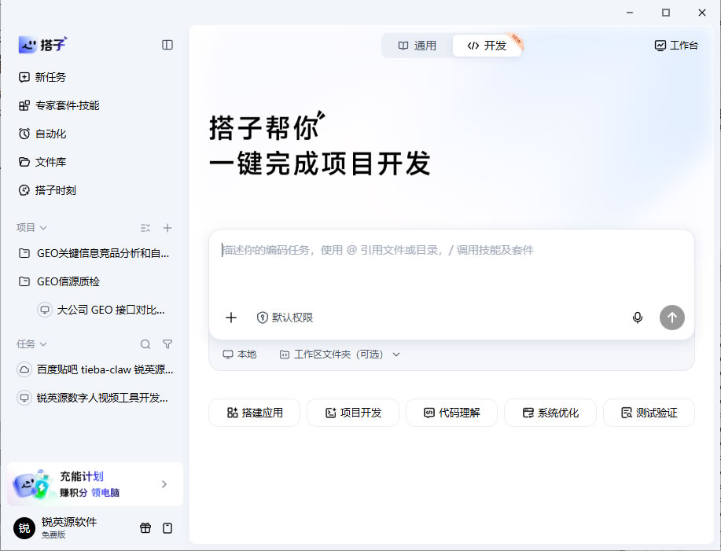
Task: Click the 搭子 logo in sidebar
Action: (42, 45)
